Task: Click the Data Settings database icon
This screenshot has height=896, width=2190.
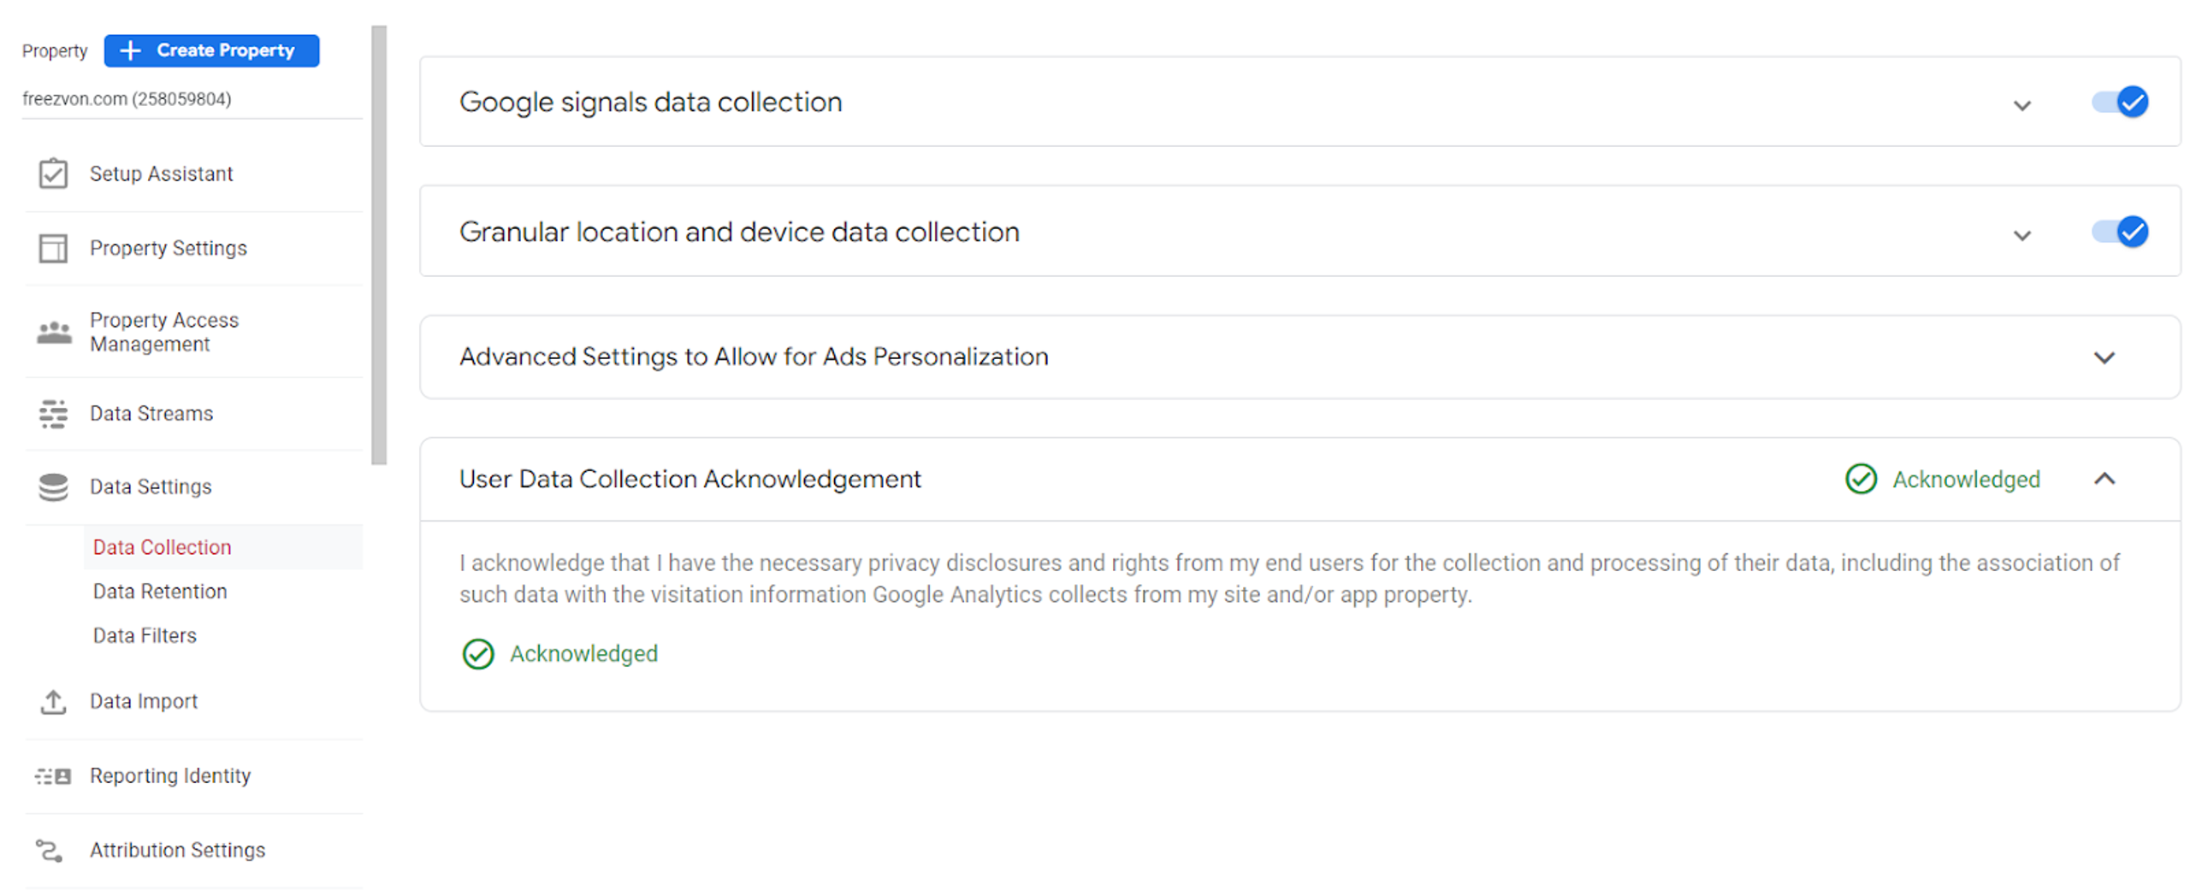Action: 53,487
